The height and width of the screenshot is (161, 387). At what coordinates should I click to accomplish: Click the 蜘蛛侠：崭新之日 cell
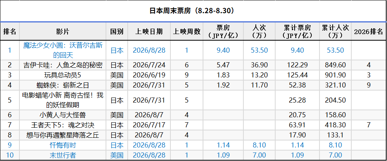coord(63,85)
